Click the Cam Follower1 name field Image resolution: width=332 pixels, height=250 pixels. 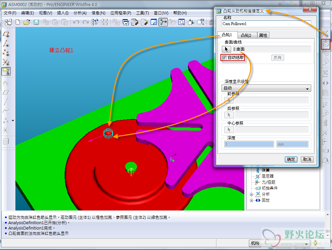click(x=266, y=24)
